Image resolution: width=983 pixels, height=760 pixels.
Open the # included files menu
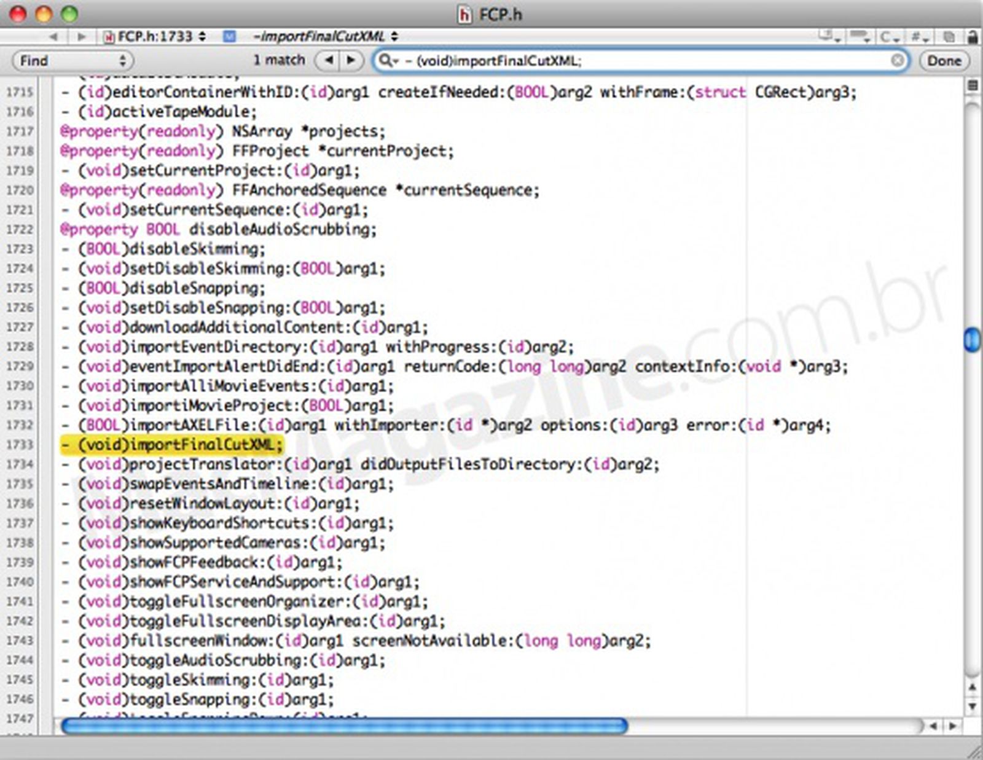tap(919, 37)
